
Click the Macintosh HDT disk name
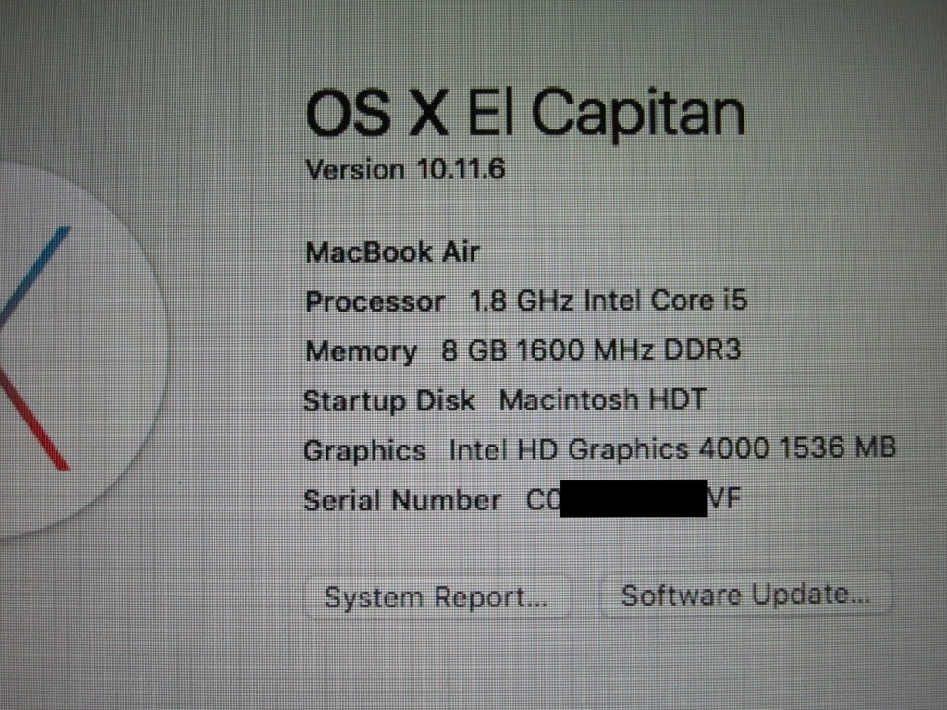[x=602, y=399]
